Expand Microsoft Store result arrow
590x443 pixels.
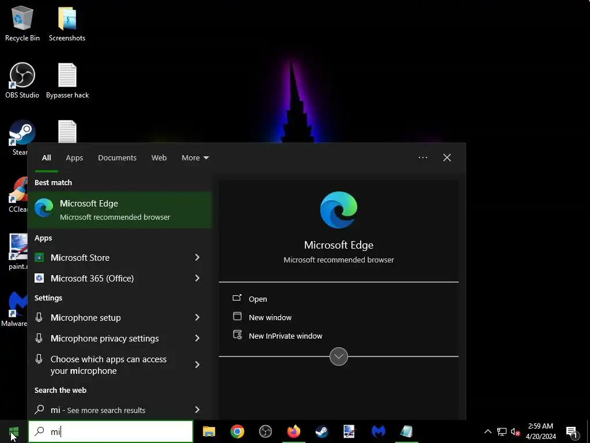click(x=197, y=257)
